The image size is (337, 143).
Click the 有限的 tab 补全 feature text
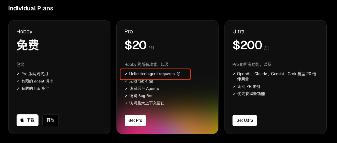(x=35, y=88)
